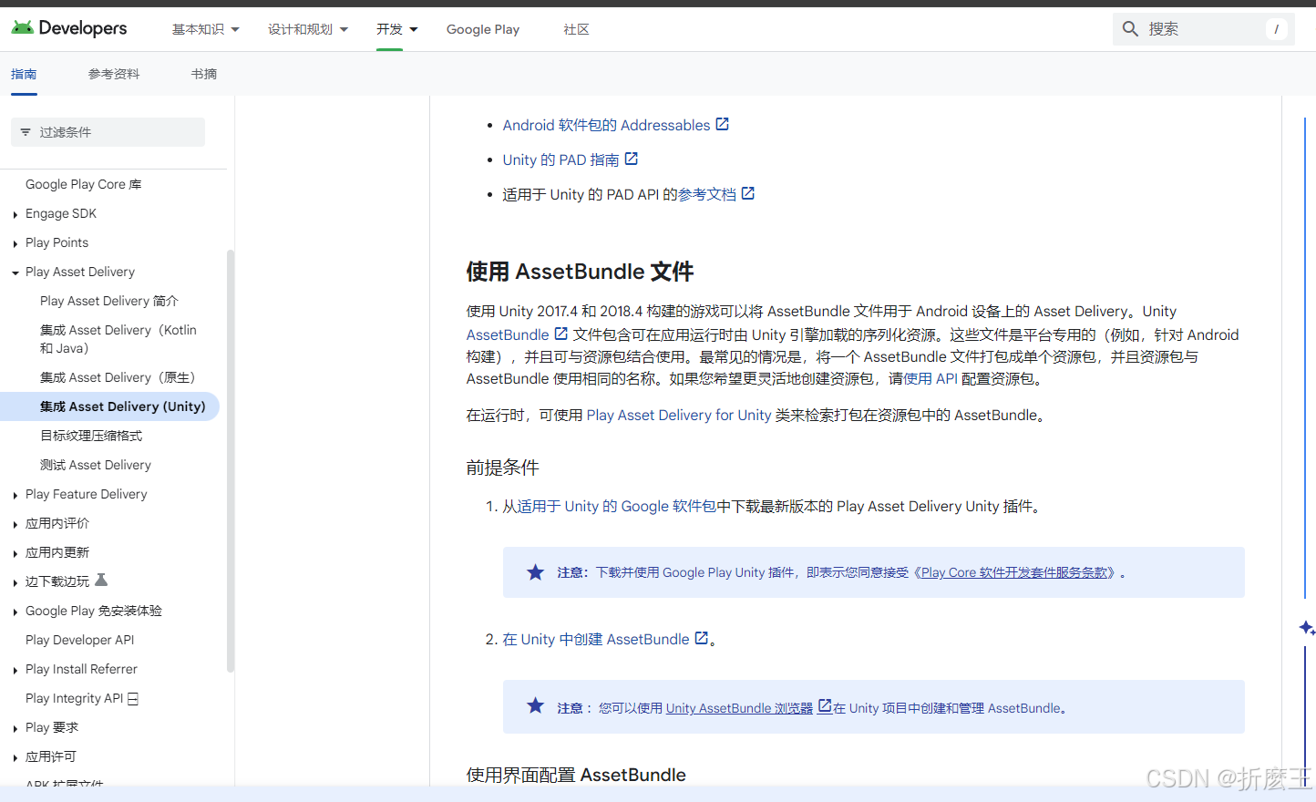
Task: Open 在 Unity 中创建 AssetBundle link
Action: click(x=596, y=639)
